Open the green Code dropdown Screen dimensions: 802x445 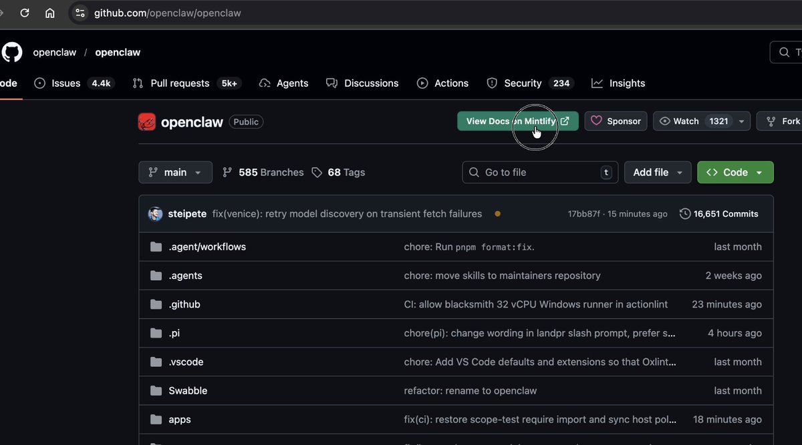pyautogui.click(x=735, y=172)
